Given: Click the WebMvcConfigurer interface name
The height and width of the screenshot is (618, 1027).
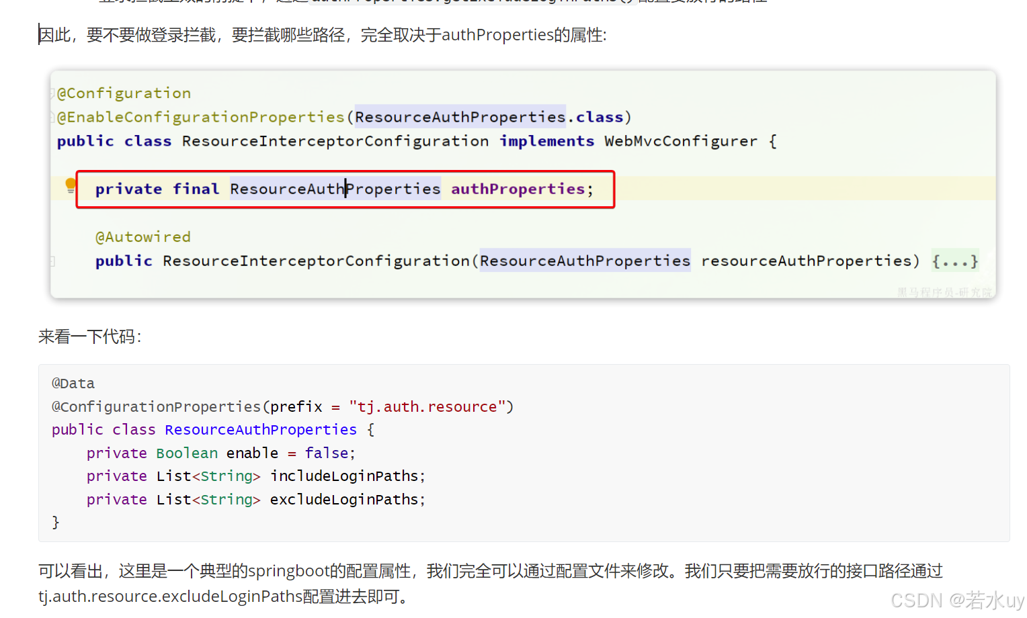Looking at the screenshot, I should pyautogui.click(x=681, y=141).
